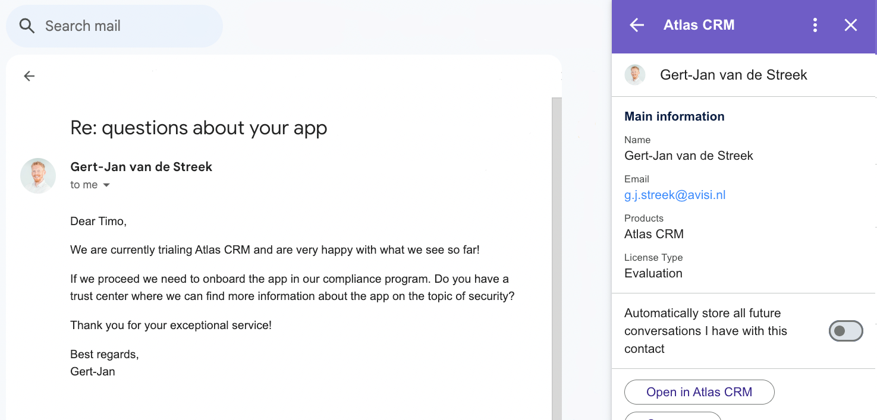Click the magnifier icon in the search bar
Viewport: 877px width, 420px height.
[x=27, y=26]
